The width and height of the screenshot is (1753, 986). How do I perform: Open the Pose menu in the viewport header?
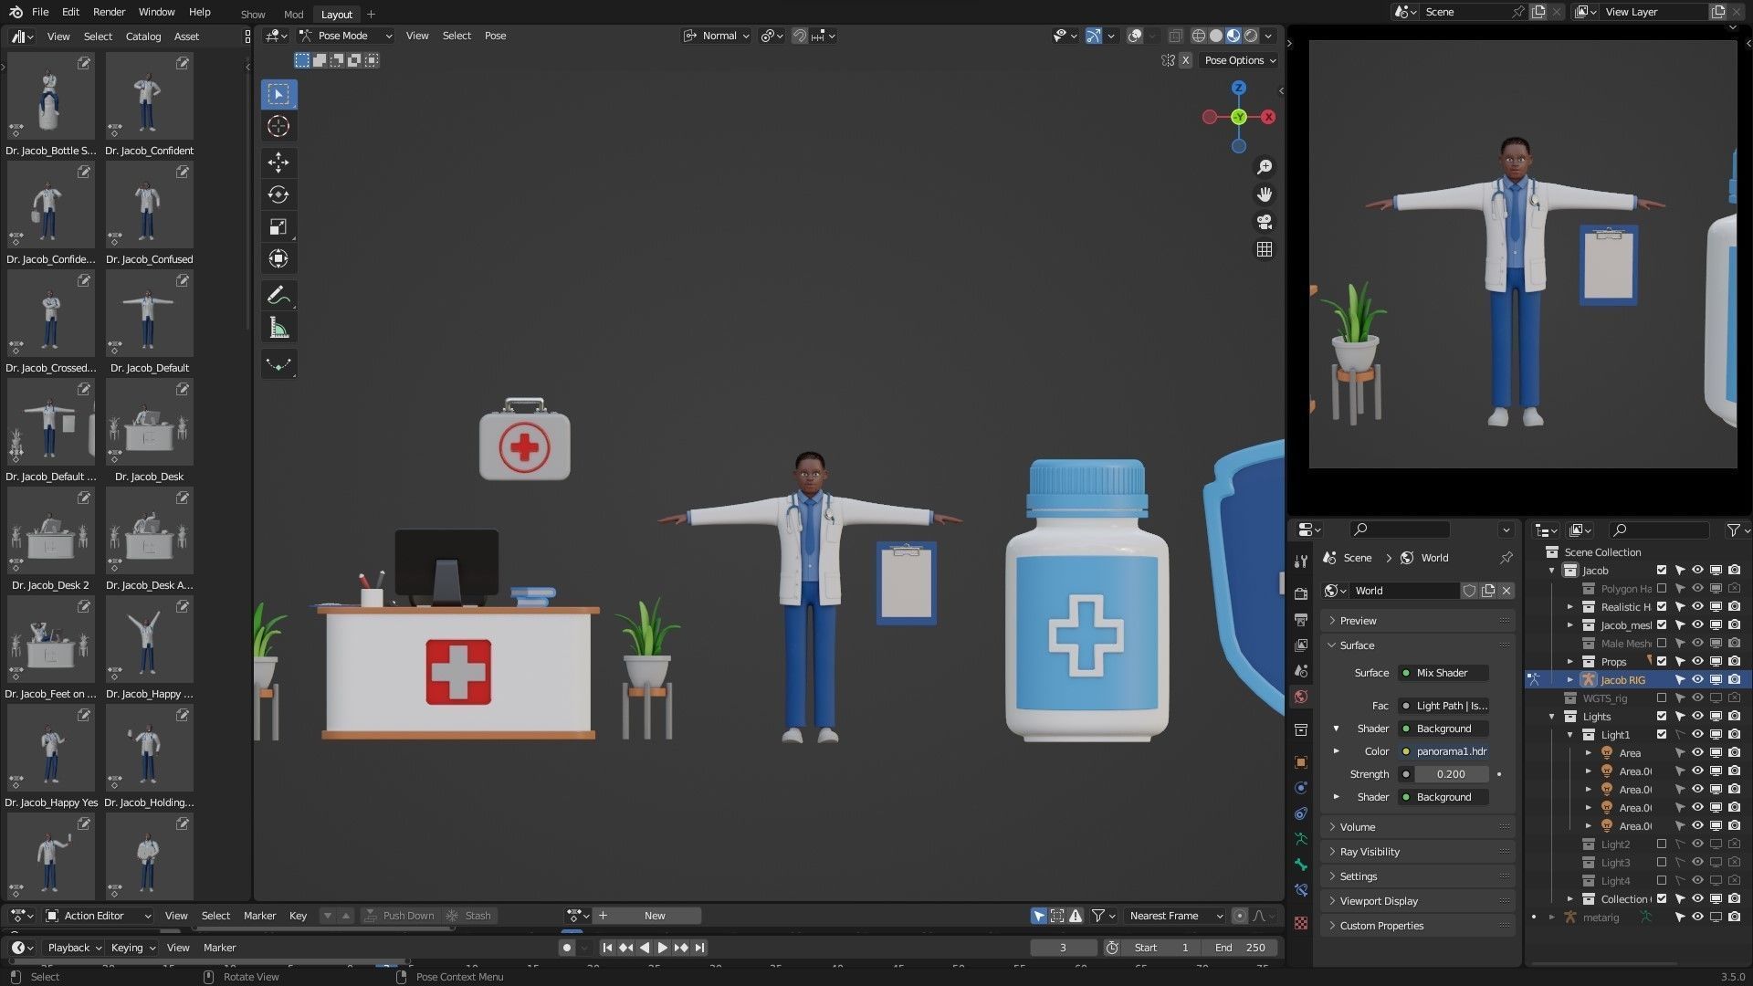pos(495,36)
